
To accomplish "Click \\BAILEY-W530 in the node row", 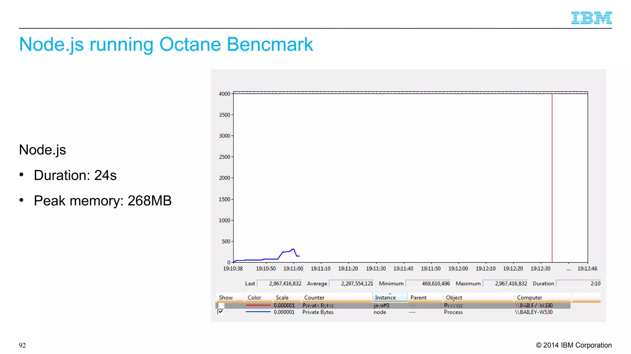I will click(x=534, y=312).
